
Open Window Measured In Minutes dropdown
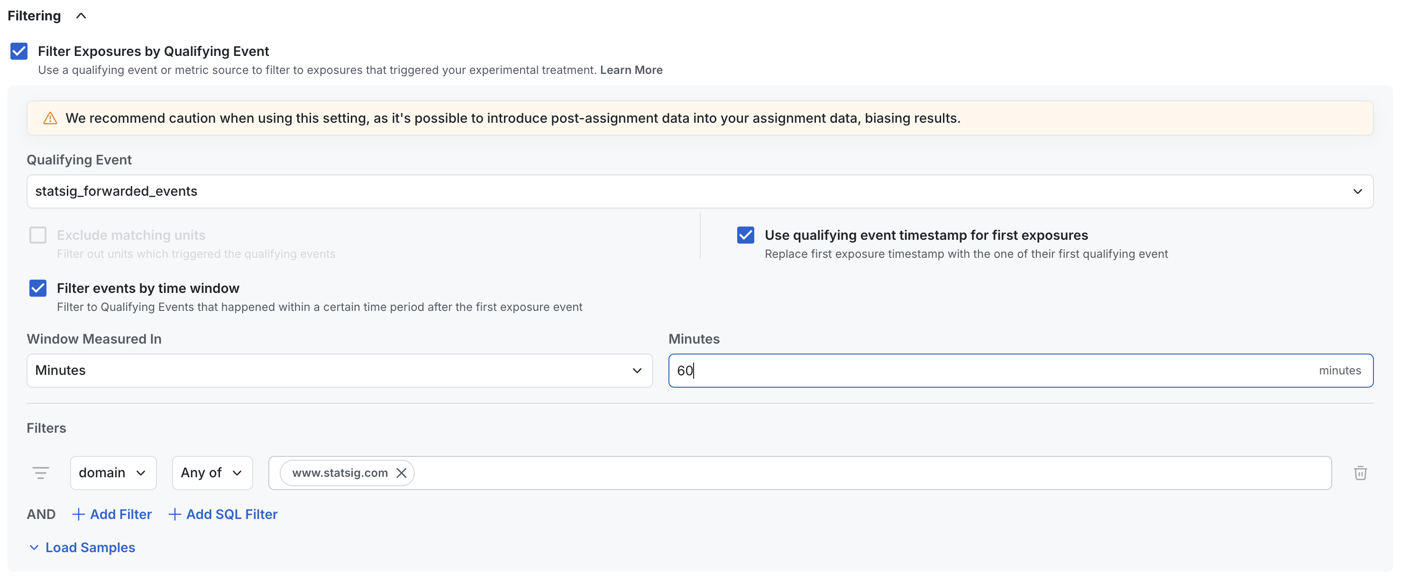(339, 370)
